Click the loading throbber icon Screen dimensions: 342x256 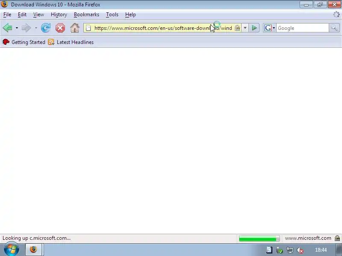click(336, 15)
